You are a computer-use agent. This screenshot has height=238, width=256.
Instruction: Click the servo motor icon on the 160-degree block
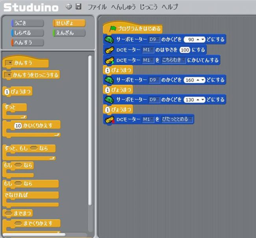point(109,79)
